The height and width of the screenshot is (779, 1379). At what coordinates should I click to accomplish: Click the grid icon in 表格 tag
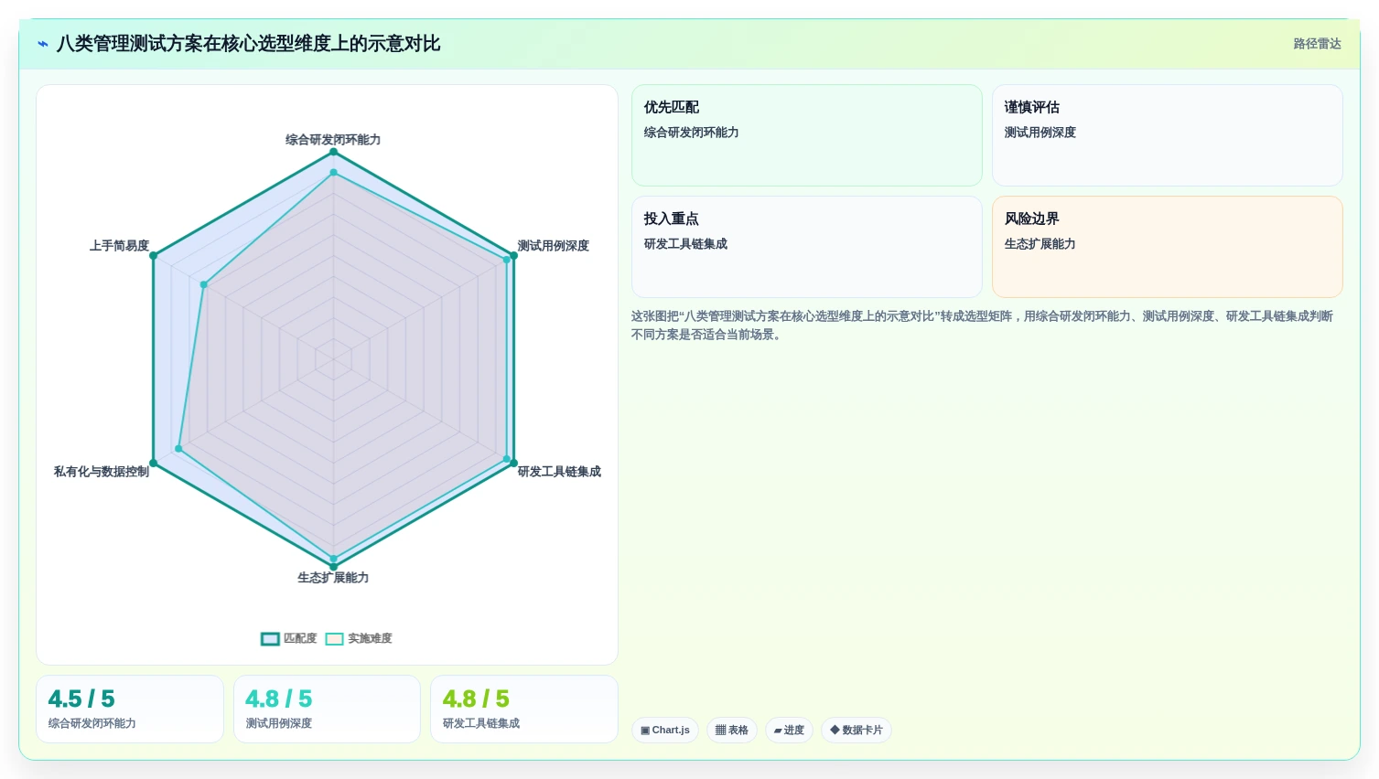720,731
